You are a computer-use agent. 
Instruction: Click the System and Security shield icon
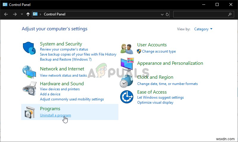[x=29, y=48]
